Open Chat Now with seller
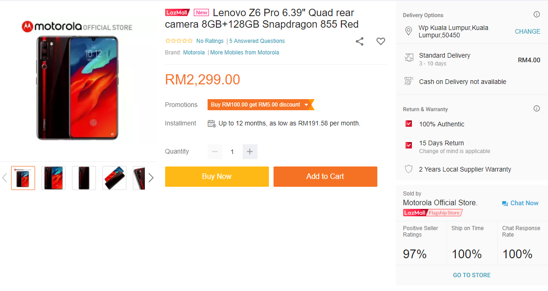This screenshot has height=291, width=548. pyautogui.click(x=520, y=203)
